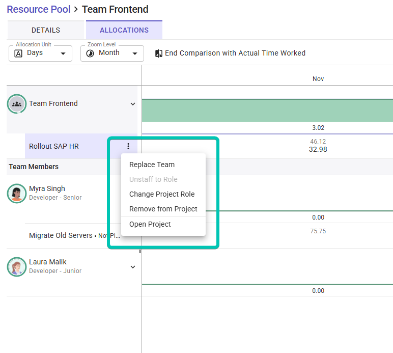Click the Zoom Level clock icon

click(90, 53)
